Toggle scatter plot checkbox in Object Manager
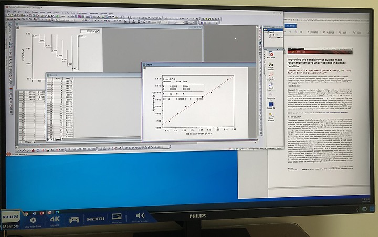This screenshot has width=378, height=237. click(270, 35)
